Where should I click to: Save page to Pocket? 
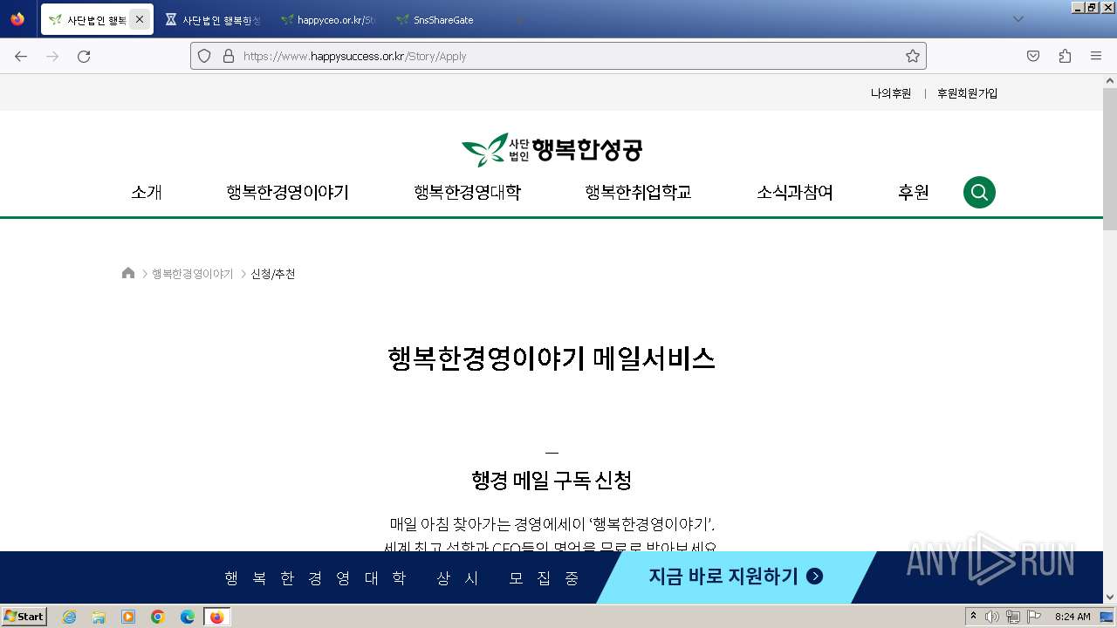(x=1033, y=56)
